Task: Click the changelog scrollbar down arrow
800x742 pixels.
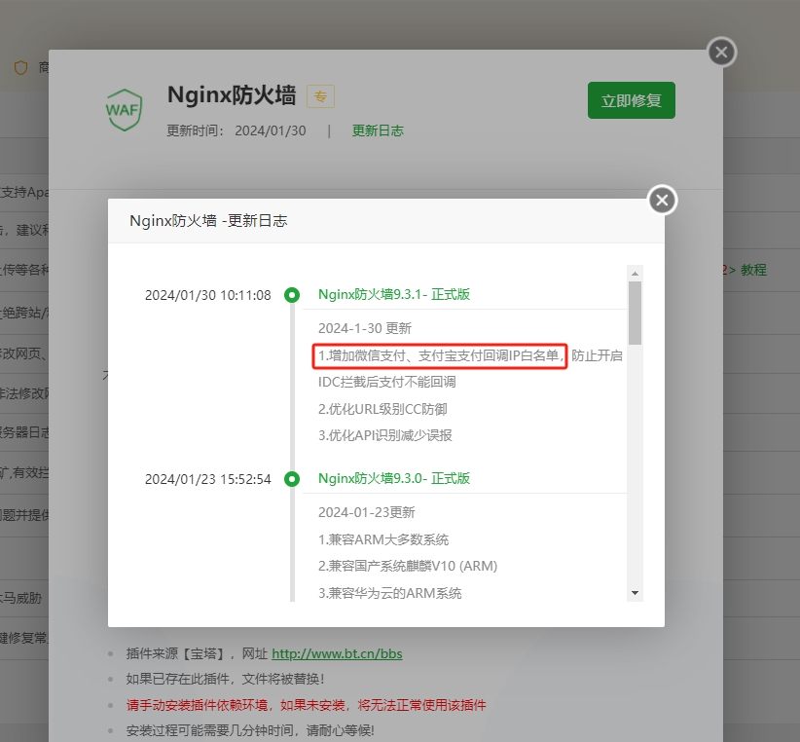Action: tap(635, 593)
